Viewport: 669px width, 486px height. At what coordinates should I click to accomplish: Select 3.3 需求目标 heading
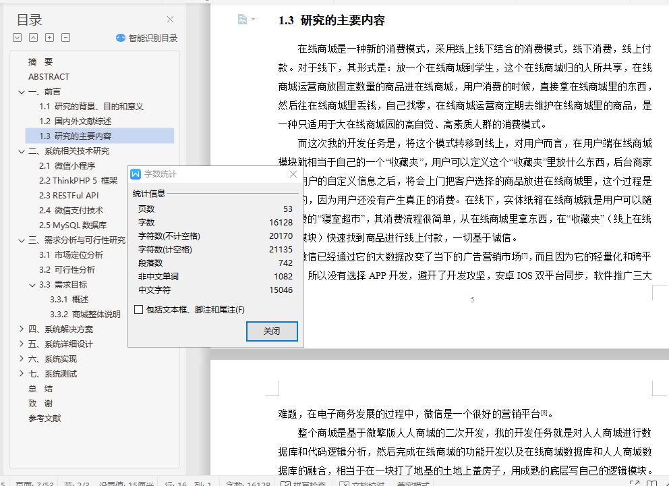(x=63, y=284)
